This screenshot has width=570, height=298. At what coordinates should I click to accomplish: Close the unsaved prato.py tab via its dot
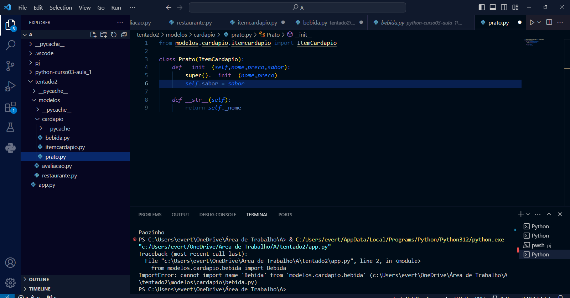tap(520, 22)
